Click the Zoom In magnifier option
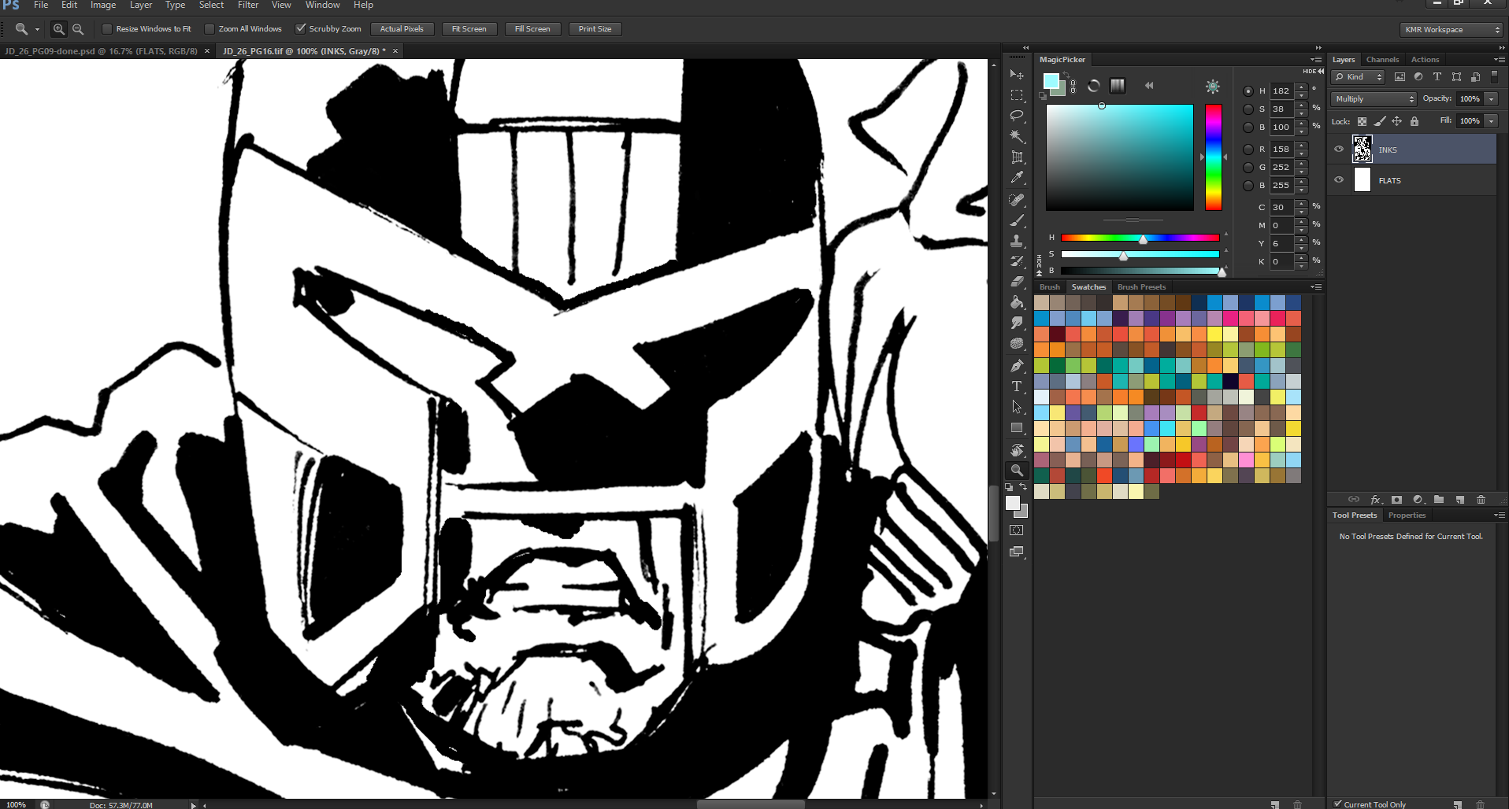The height and width of the screenshot is (809, 1509). coord(59,29)
